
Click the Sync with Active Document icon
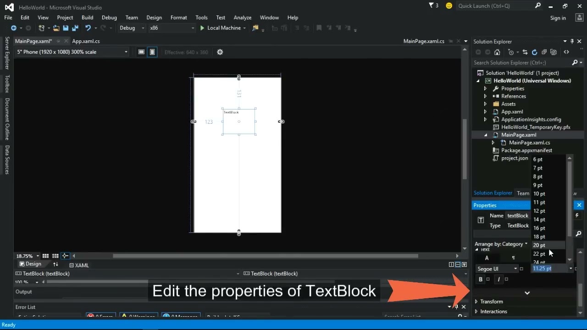coord(525,52)
